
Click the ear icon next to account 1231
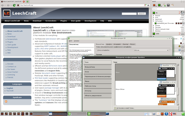179,34
